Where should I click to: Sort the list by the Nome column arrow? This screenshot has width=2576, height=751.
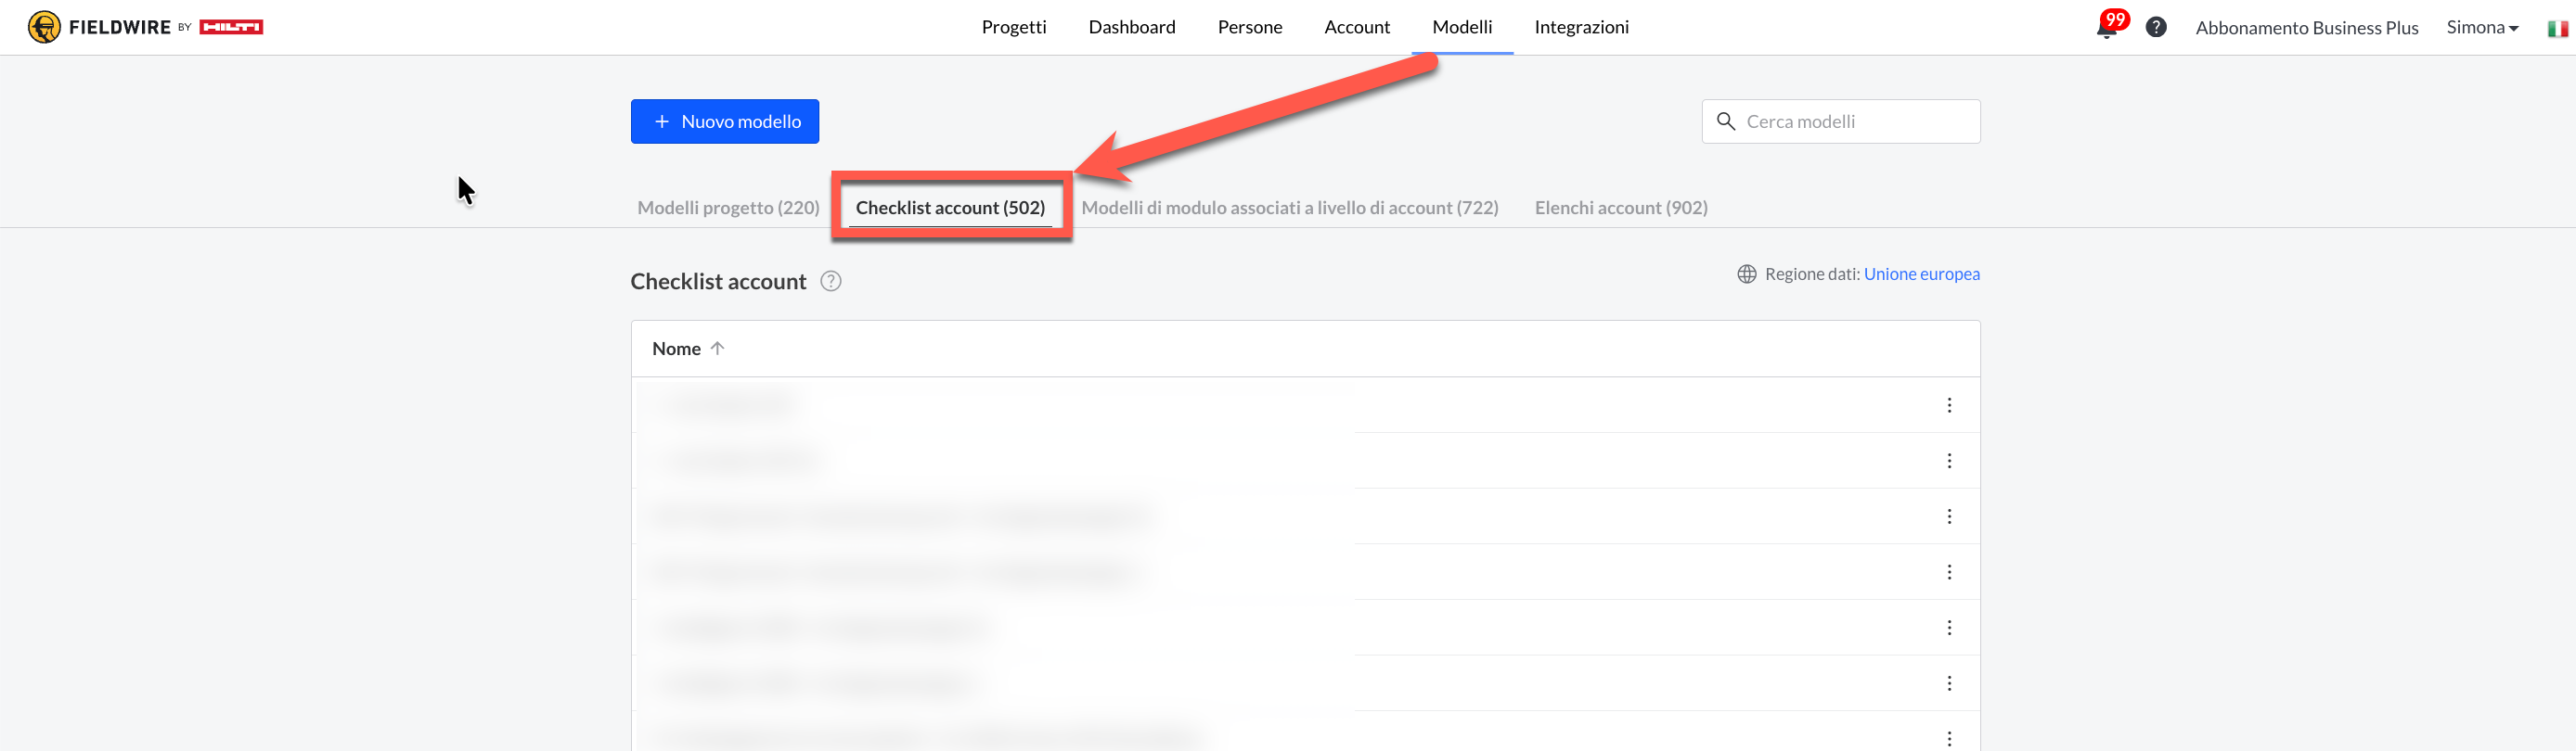[x=717, y=349]
